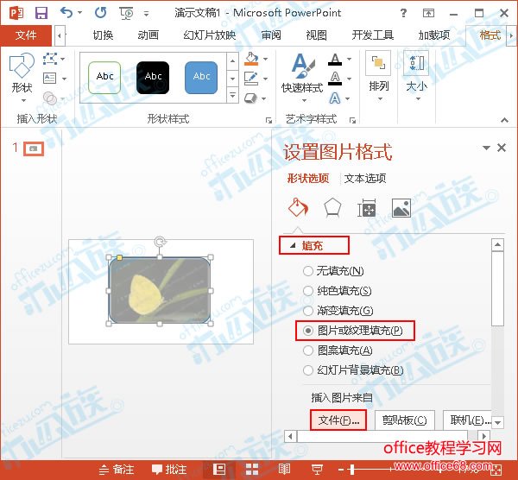Screen dimensions: 518x480
Task: Click the Edit Shape icon
Action: tap(50, 59)
